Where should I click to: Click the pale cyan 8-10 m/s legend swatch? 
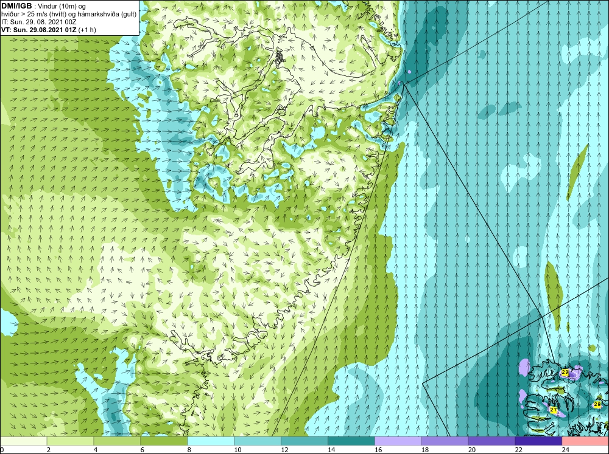211,441
